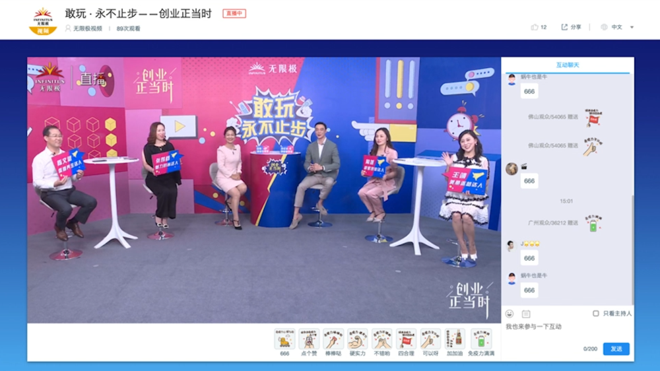Expand the 中文 language dropdown arrow

click(632, 27)
